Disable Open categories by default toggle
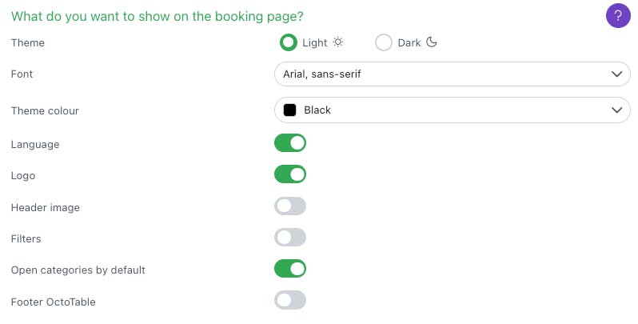Image resolution: width=638 pixels, height=324 pixels. [290, 269]
